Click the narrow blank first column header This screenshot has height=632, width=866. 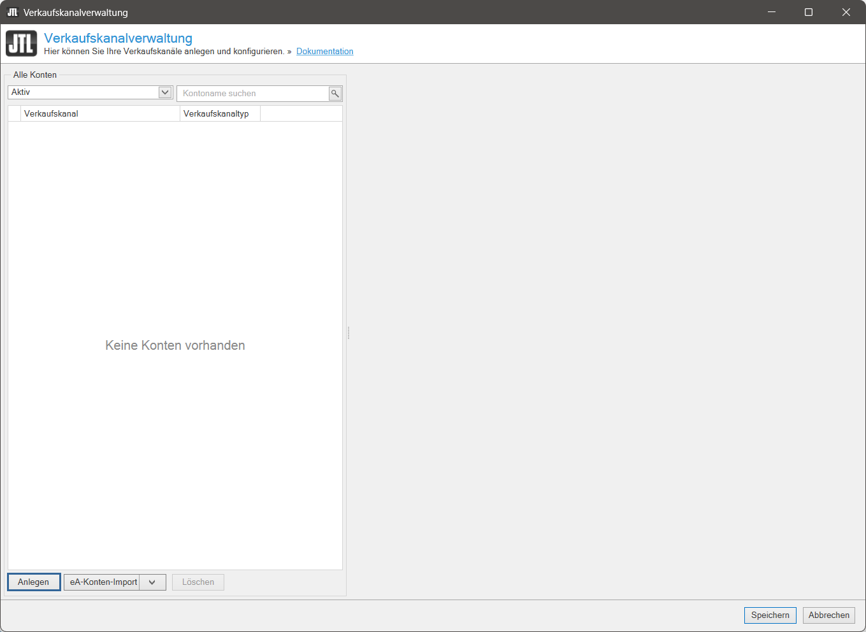(14, 114)
